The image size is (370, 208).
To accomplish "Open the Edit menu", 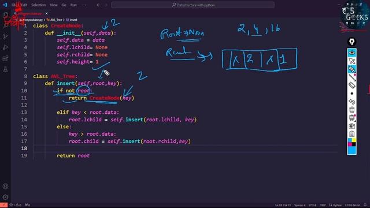I will point(24,5).
